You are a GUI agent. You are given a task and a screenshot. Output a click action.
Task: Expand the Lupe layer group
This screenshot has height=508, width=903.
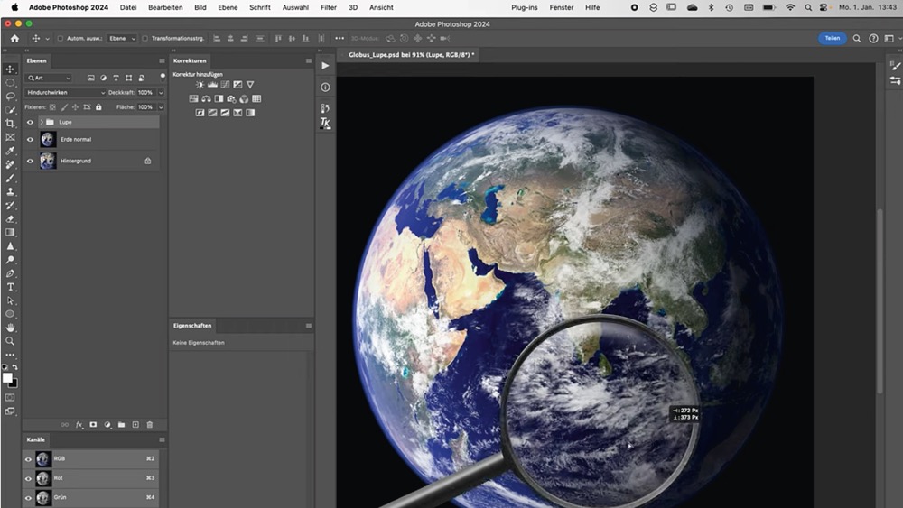pos(41,122)
